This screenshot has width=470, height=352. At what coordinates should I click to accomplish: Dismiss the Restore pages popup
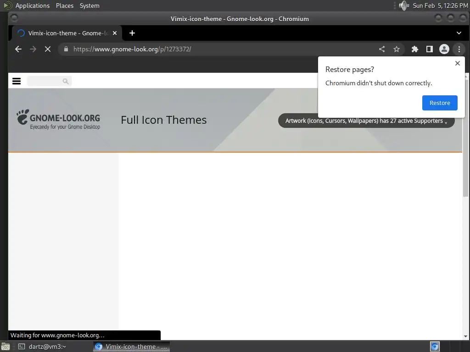[458, 63]
